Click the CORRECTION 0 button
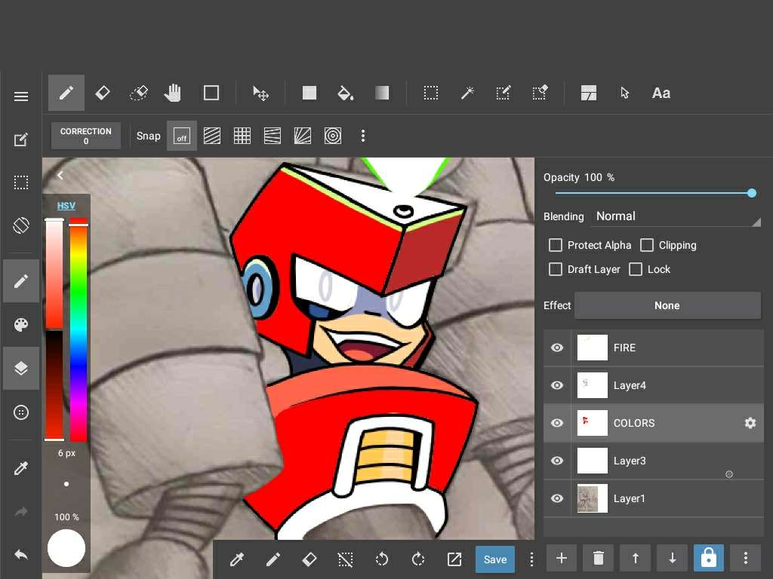773x579 pixels. [86, 136]
